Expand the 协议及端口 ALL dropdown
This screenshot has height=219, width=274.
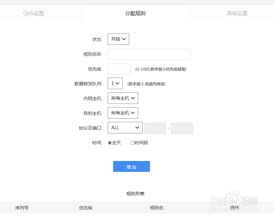tap(125, 128)
